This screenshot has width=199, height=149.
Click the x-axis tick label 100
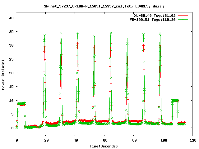pos(164,140)
